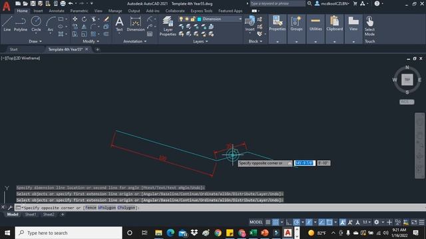Click the Rotate tool in Modify panel
This screenshot has height=239, width=426.
[85, 19]
